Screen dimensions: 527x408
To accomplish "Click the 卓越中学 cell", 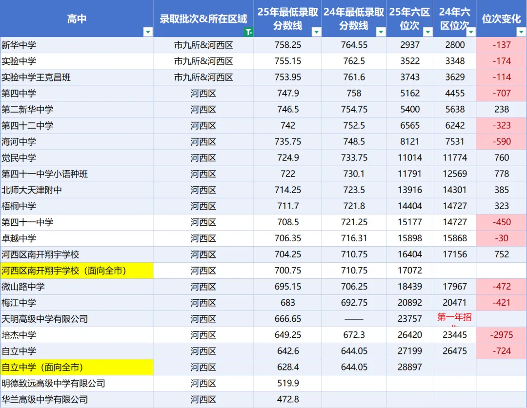I will 77,238.
